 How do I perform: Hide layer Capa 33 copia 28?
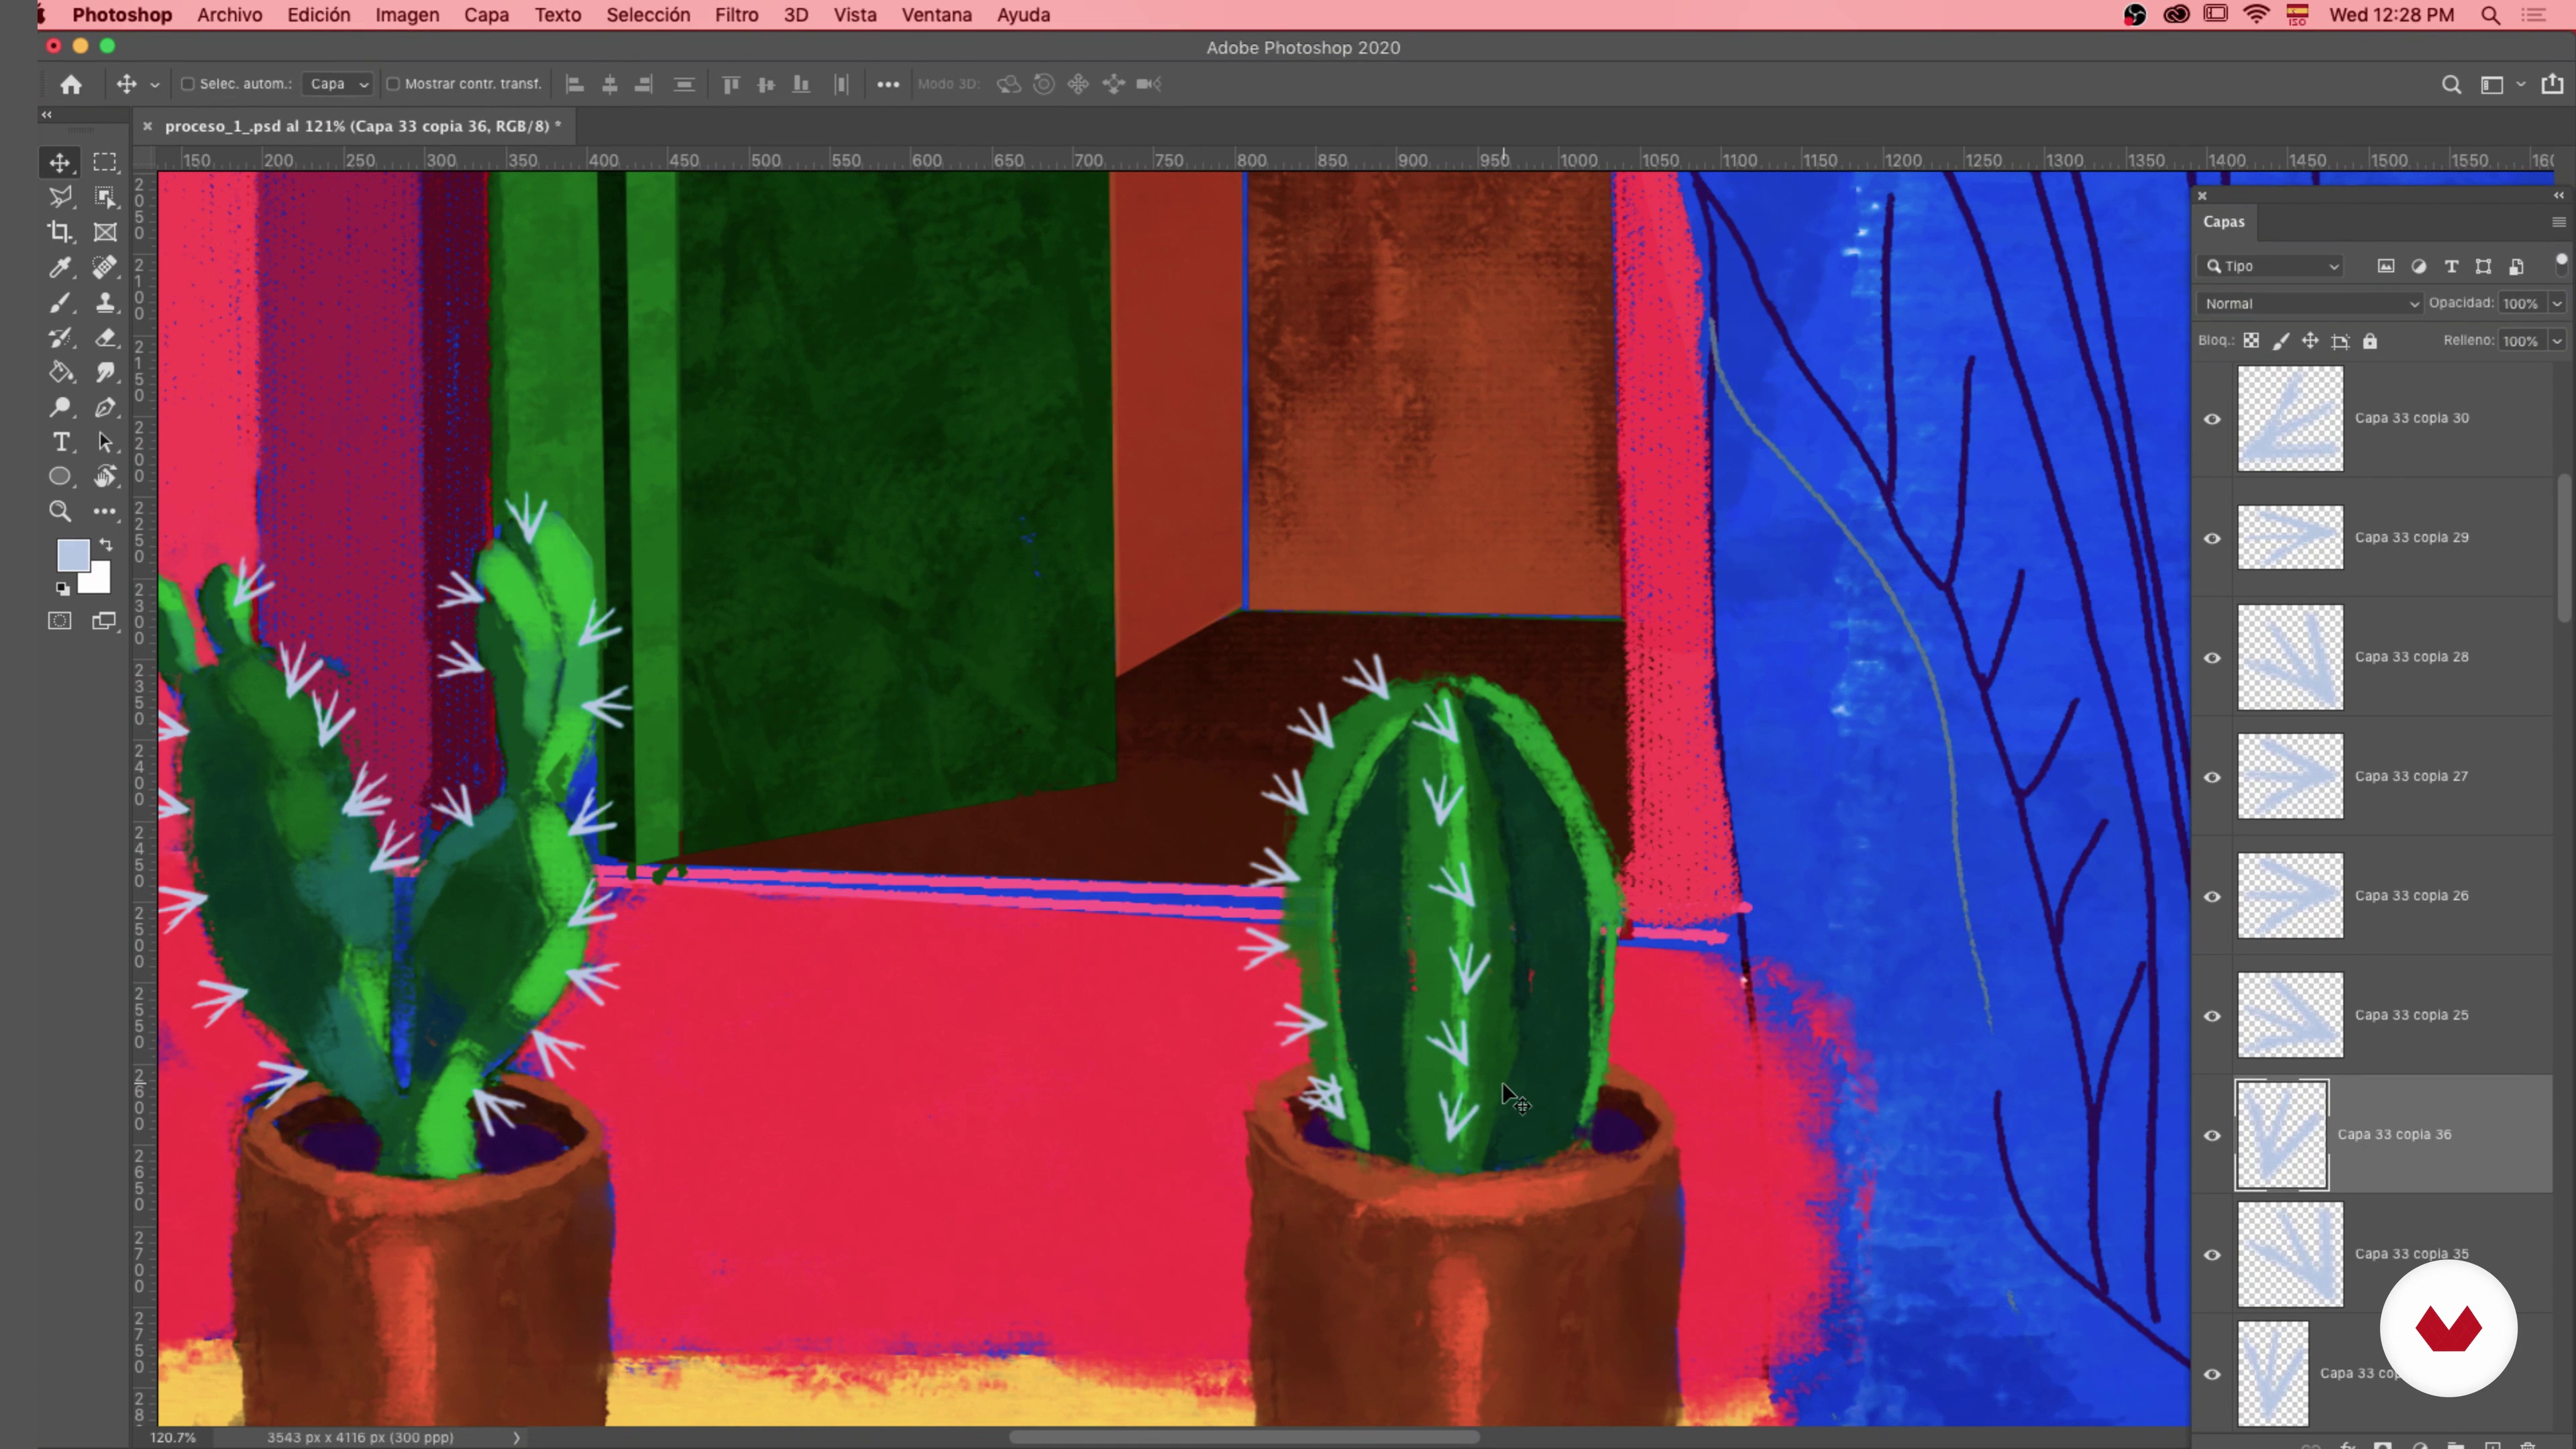click(2212, 658)
